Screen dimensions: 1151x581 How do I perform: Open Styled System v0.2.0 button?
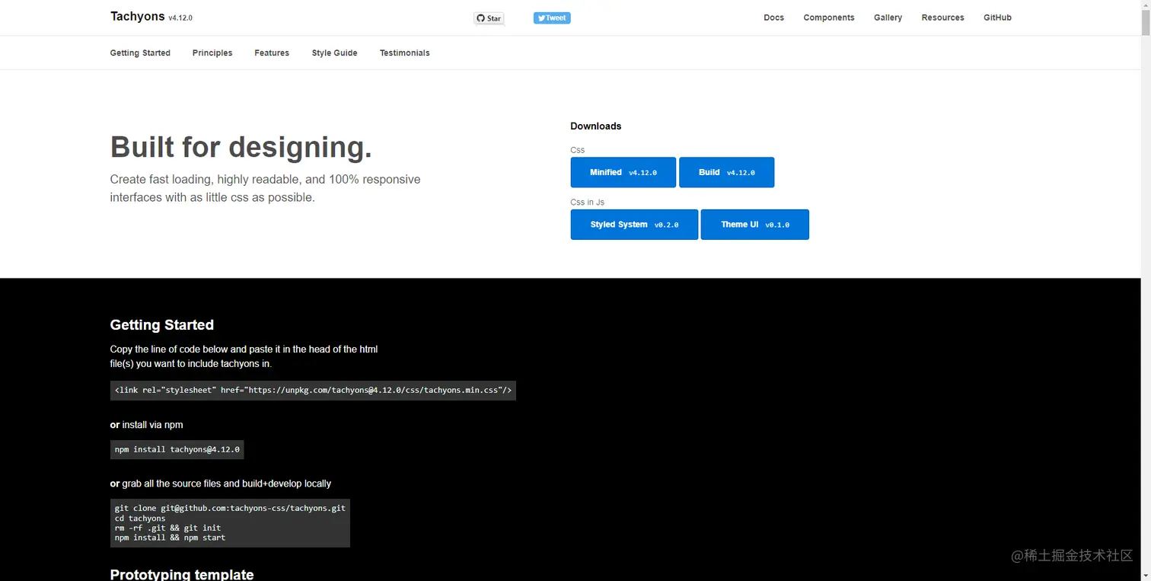tap(634, 225)
